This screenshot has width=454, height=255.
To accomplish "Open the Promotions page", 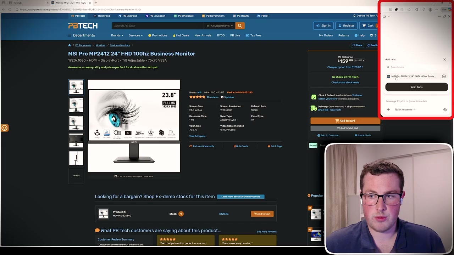I will pos(158,35).
